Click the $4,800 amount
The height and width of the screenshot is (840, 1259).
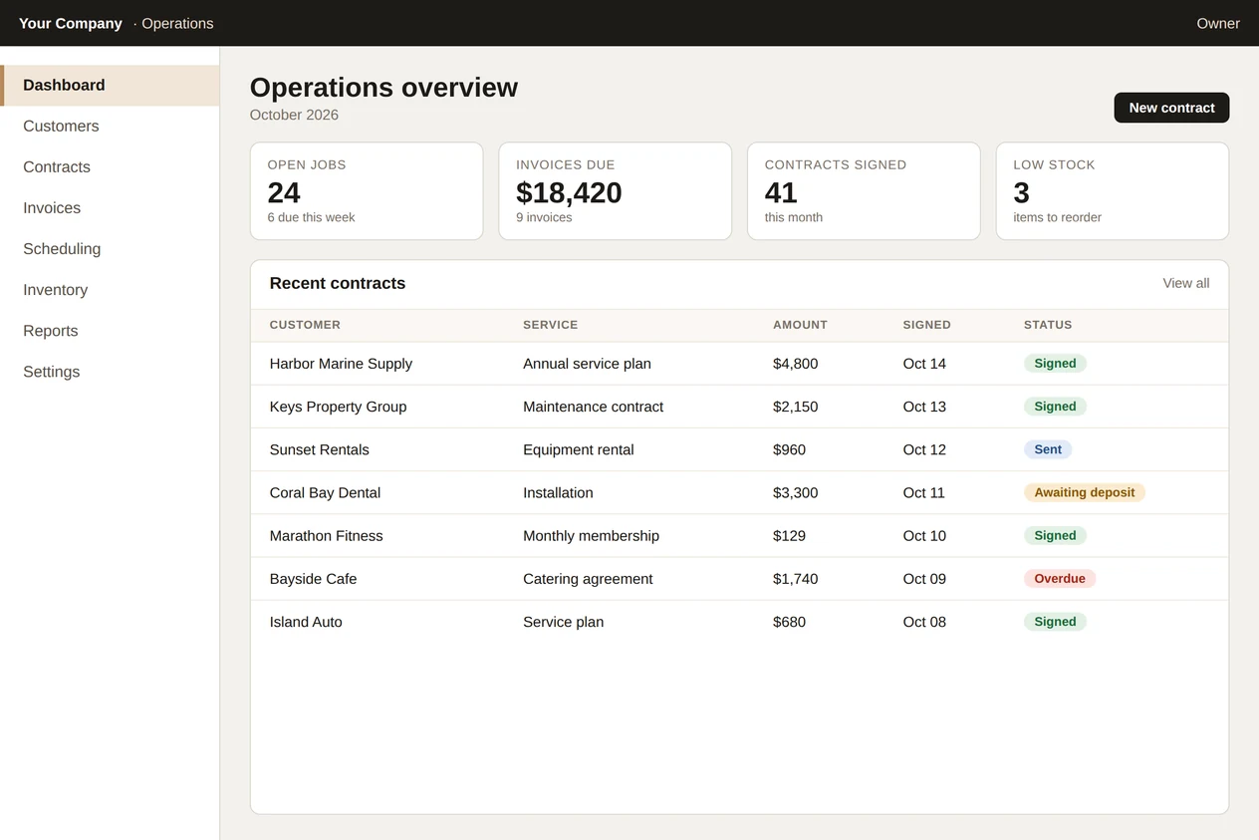point(795,364)
